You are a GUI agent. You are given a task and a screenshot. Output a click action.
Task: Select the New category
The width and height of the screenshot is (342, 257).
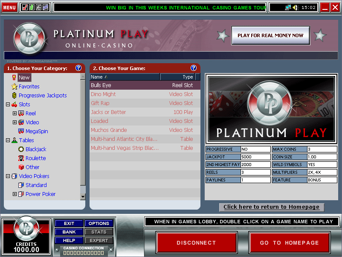(24, 78)
